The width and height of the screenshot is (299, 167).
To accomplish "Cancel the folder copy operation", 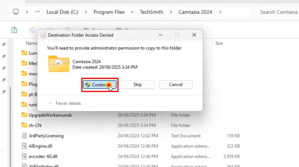I will coord(176,85).
